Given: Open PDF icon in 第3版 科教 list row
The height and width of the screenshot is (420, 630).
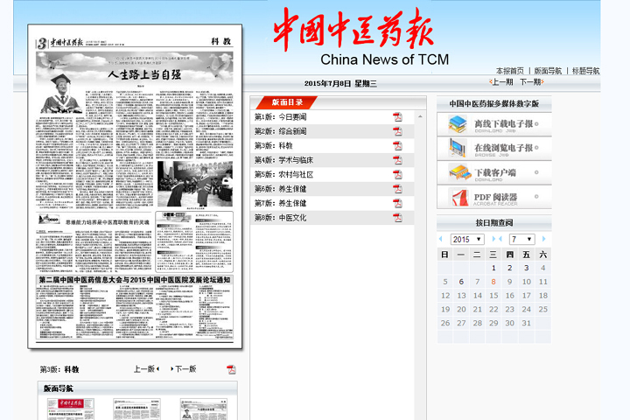Looking at the screenshot, I should click(397, 145).
